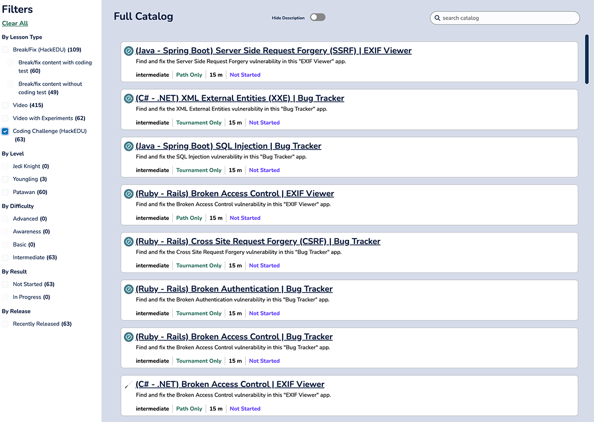Screen dimensions: 594x422
Task: Click the icon beside Cross Site Request Forgery lesson
Action: tap(129, 242)
